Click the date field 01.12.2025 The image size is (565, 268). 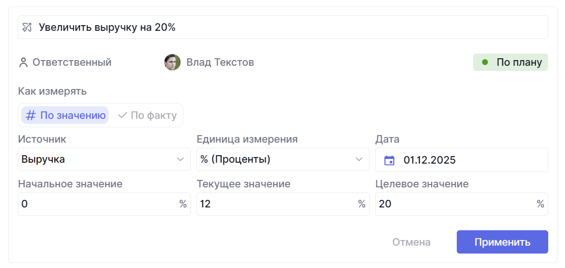467,160
